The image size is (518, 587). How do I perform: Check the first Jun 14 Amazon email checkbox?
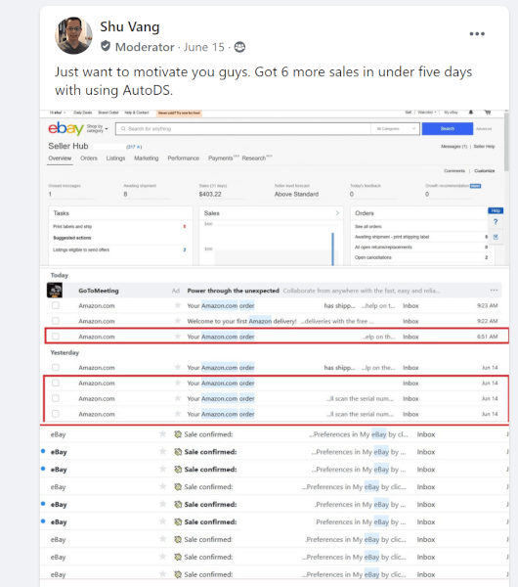(56, 367)
